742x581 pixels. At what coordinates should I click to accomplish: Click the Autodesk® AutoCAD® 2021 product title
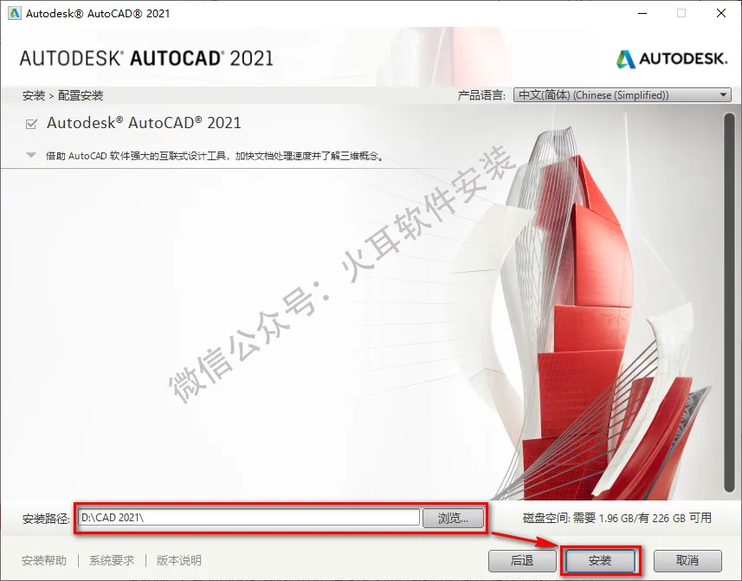(144, 123)
